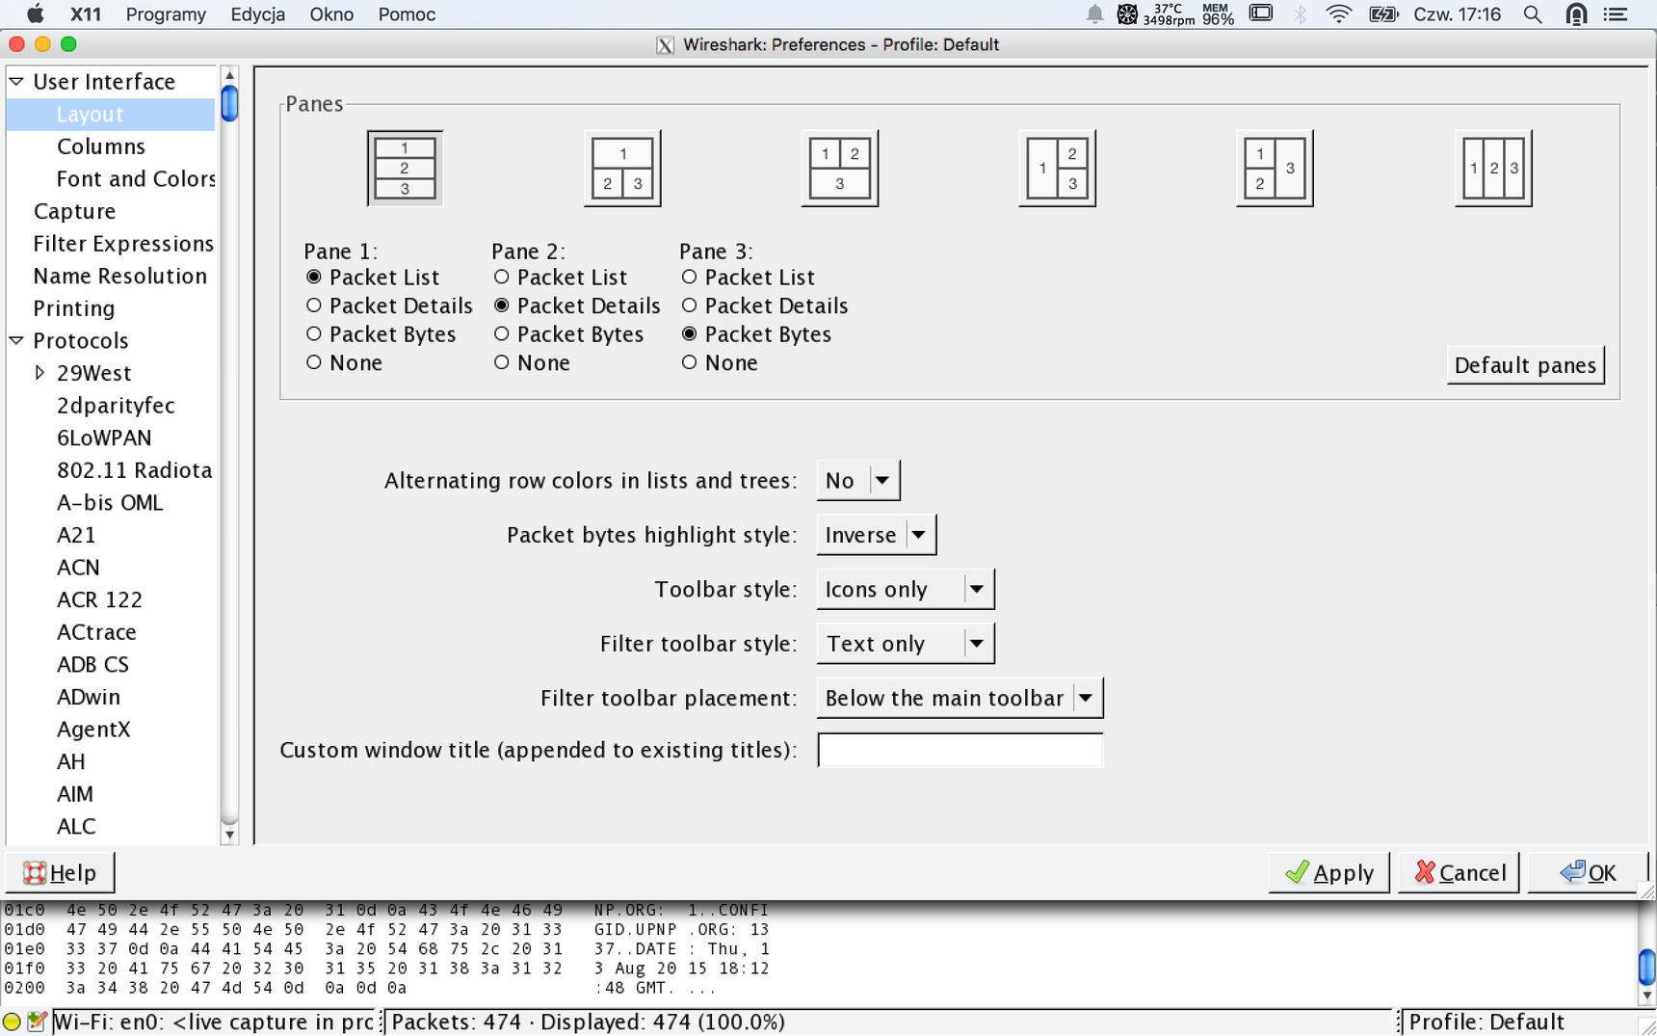
Task: Open the Wi-Fi menu bar icon
Action: click(1338, 14)
